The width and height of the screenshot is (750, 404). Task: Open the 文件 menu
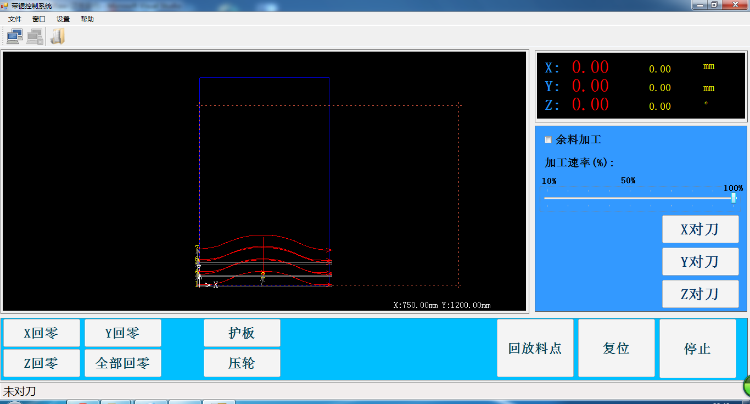(15, 19)
